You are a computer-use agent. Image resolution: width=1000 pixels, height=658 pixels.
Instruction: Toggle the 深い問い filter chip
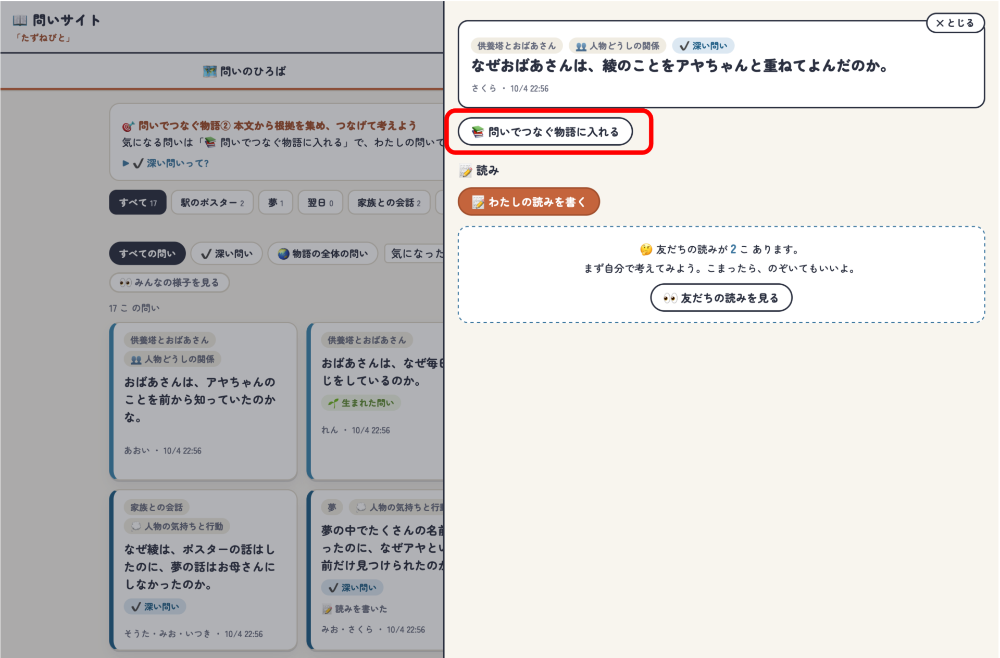227,254
